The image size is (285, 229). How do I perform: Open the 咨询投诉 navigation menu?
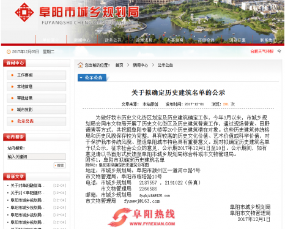(x=206, y=40)
